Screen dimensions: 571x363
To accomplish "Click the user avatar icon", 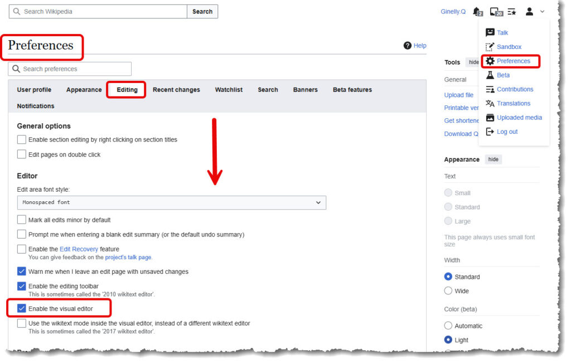I will tap(529, 12).
